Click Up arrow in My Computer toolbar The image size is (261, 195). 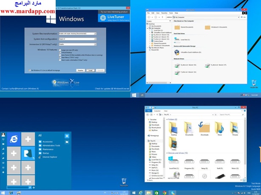click(x=163, y=17)
